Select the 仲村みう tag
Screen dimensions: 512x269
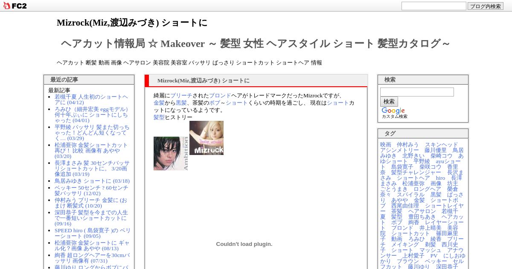click(x=408, y=145)
